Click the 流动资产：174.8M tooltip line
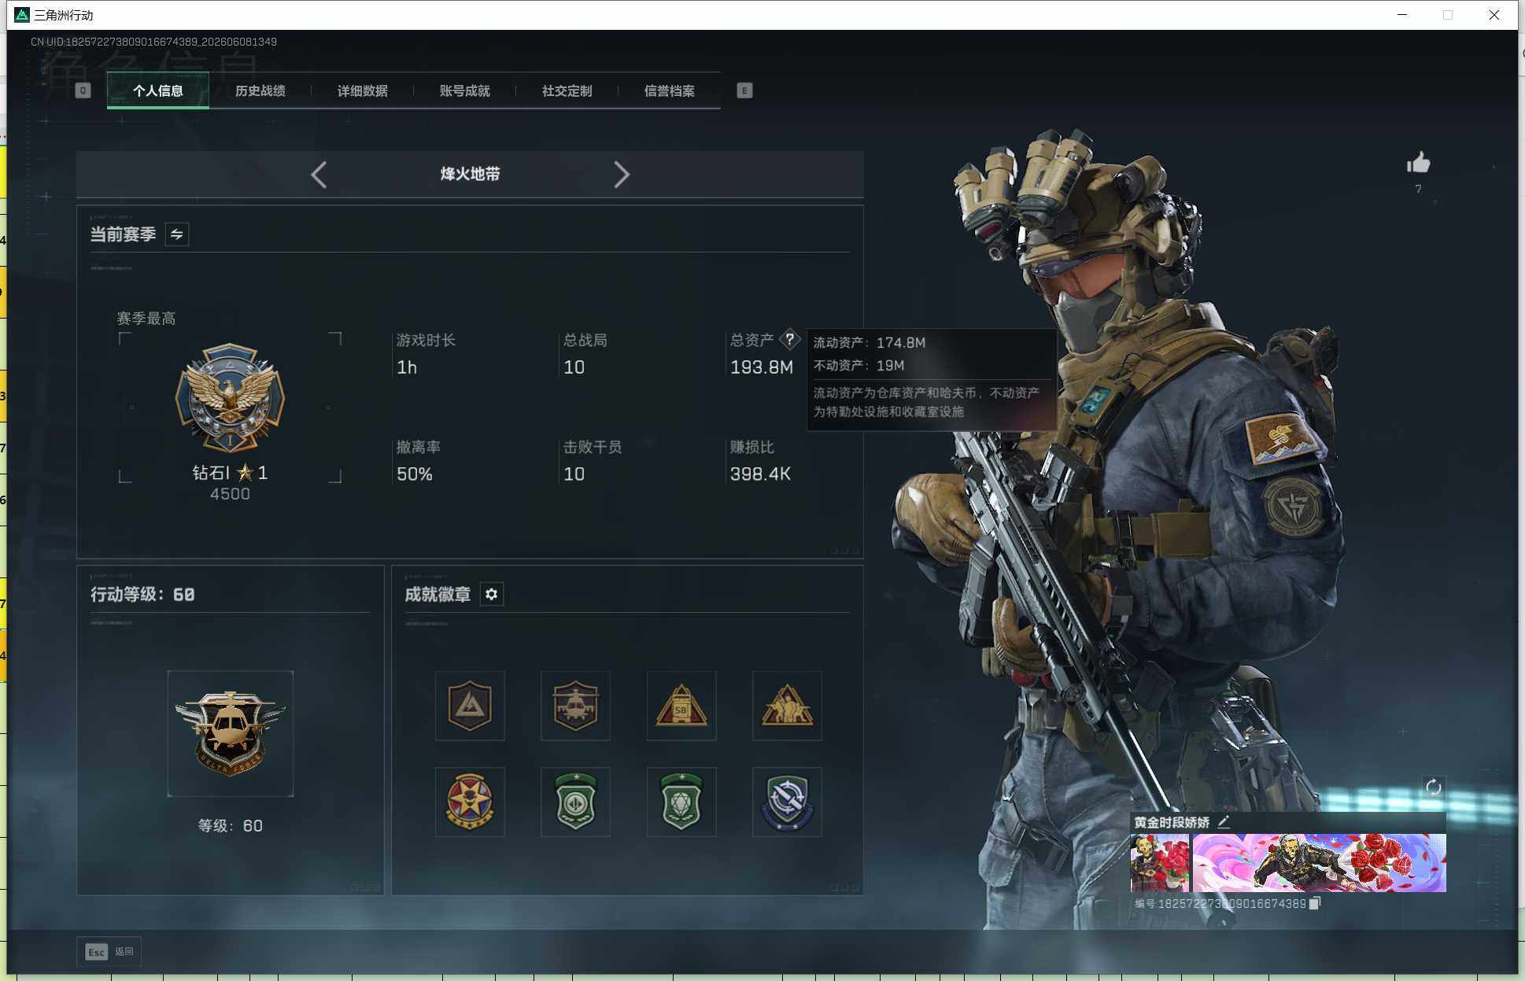Viewport: 1525px width, 981px height. pyautogui.click(x=870, y=343)
